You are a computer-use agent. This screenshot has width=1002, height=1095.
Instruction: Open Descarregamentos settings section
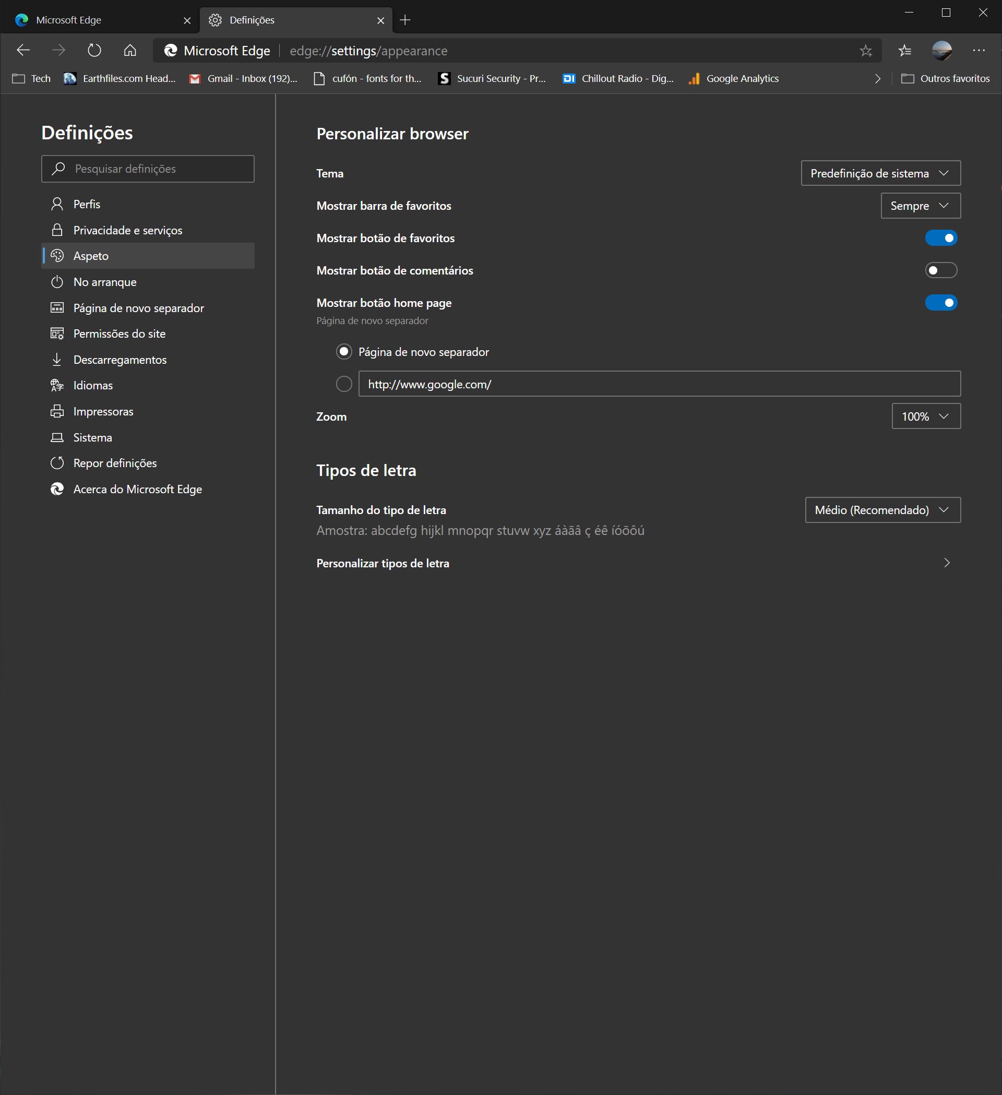coord(148,360)
